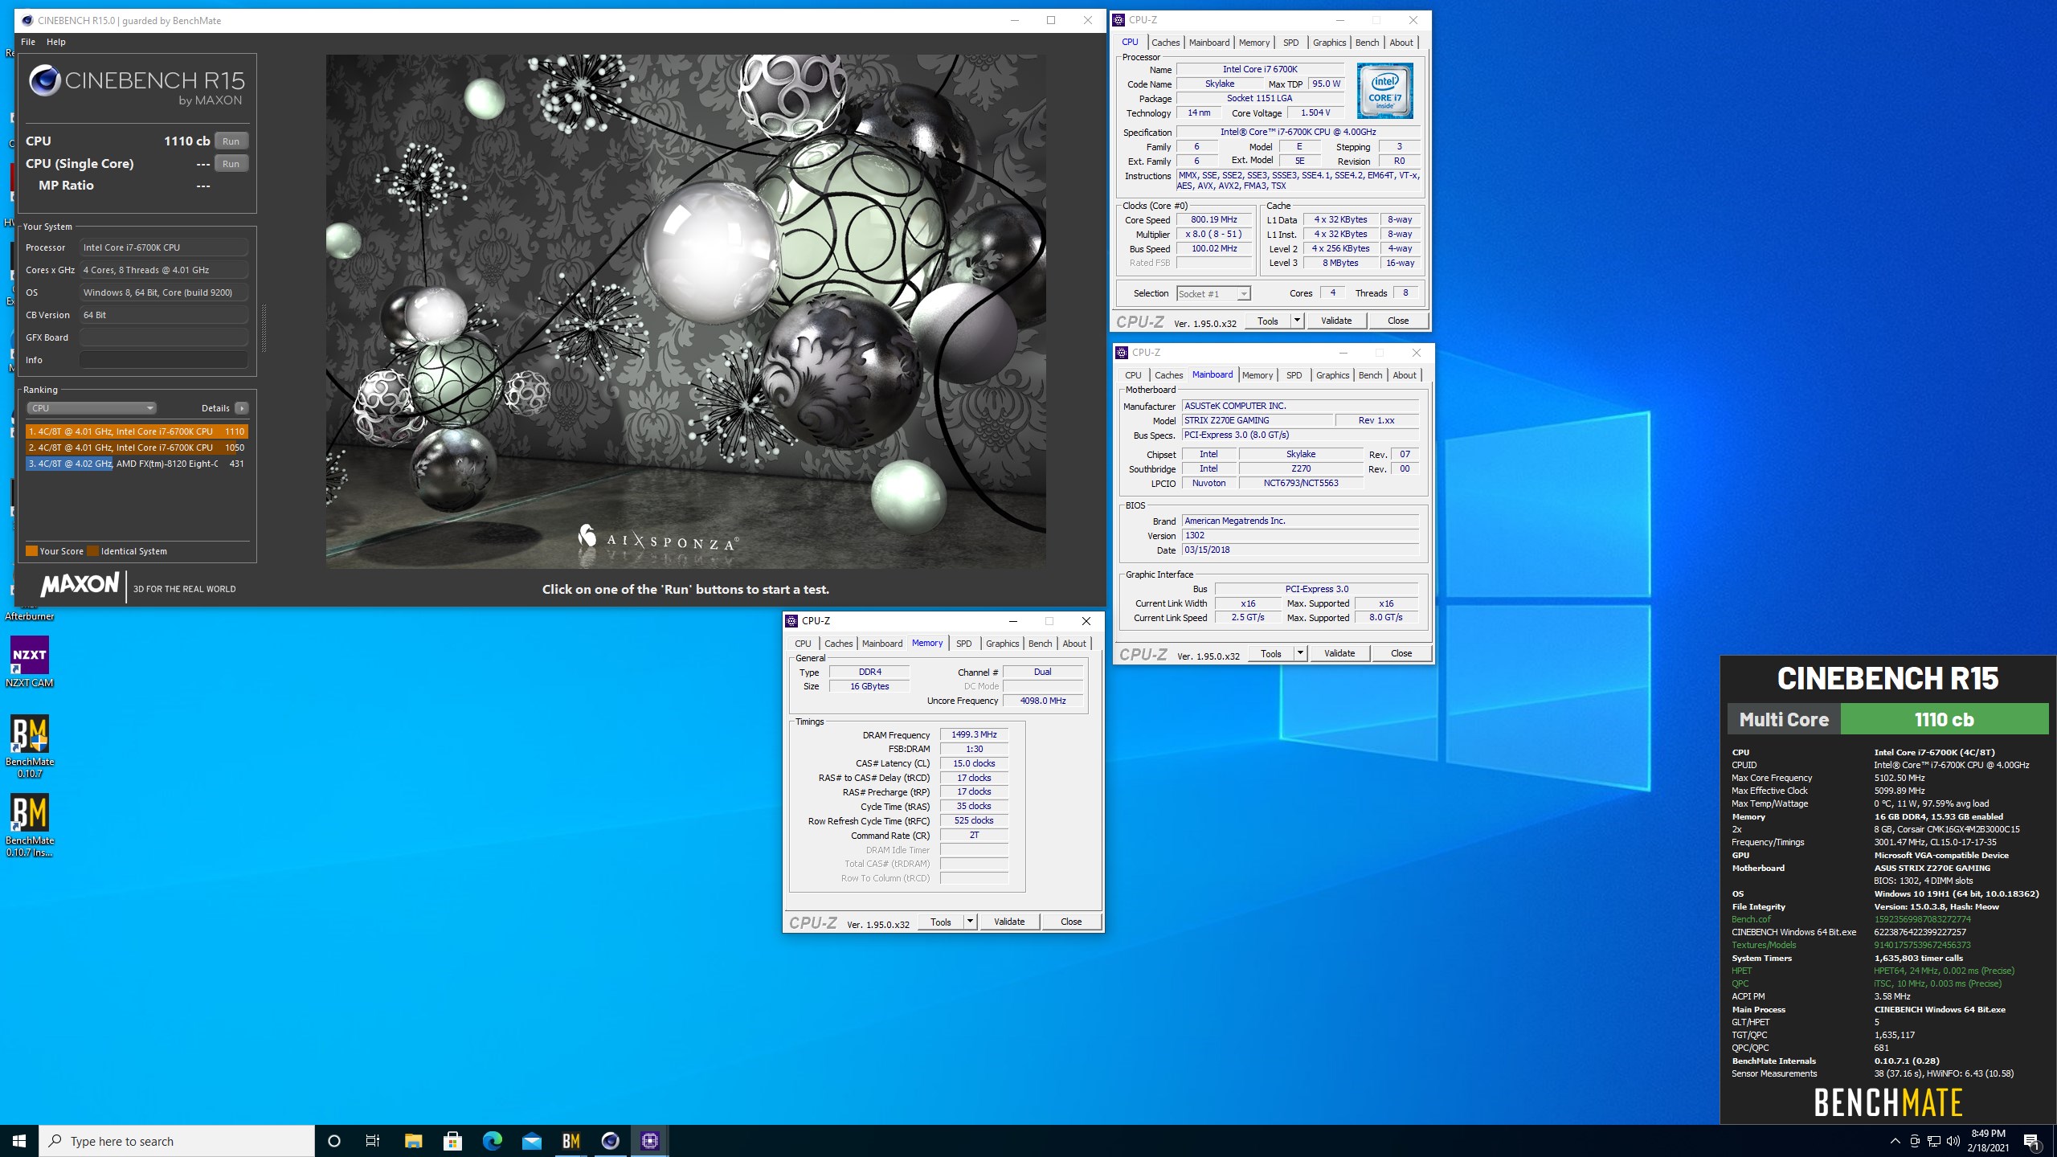Click the Close button in the CPU-Z CPU window
The image size is (2057, 1157).
[x=1398, y=321]
